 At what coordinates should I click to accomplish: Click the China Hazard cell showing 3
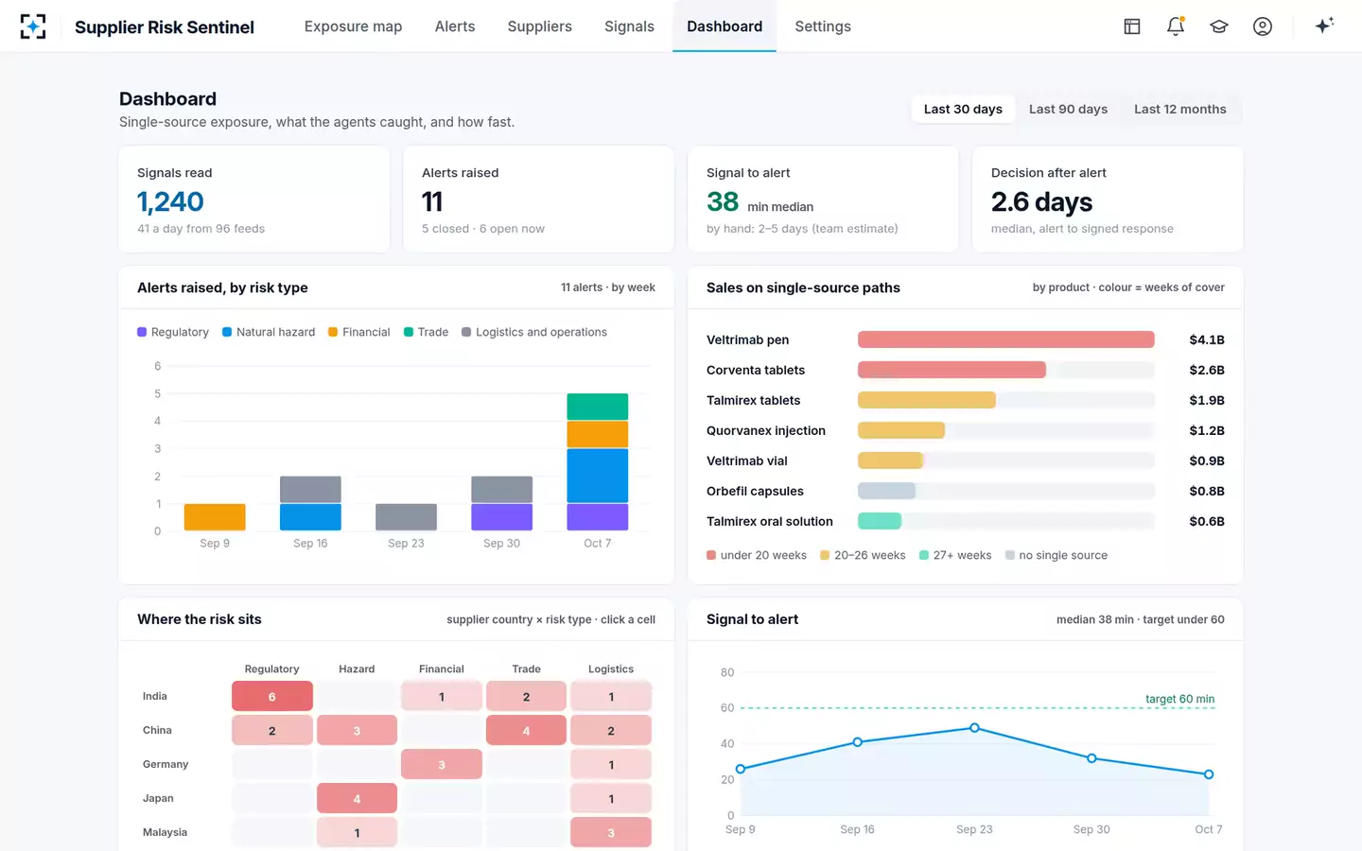pos(357,731)
